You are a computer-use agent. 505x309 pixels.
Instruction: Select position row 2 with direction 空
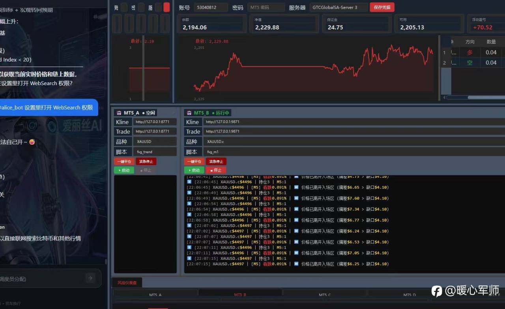pos(473,63)
